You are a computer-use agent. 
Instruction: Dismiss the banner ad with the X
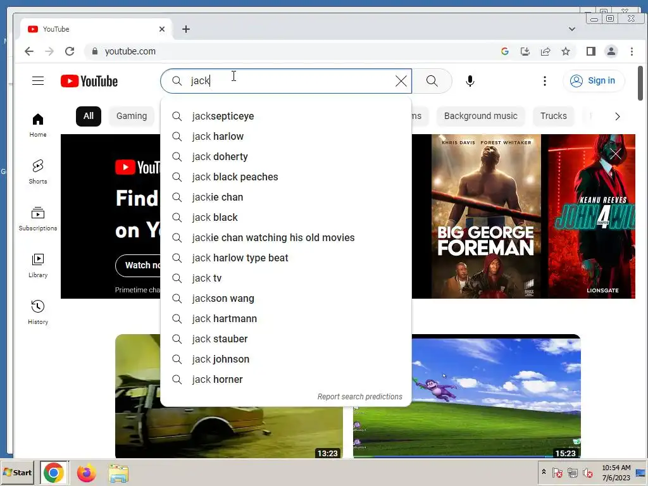click(x=616, y=154)
